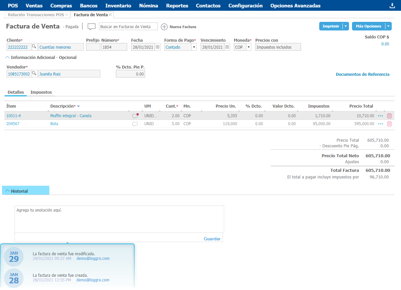Open the Moneda COP dropdown
Screen dimensions: 401x290
point(248,47)
